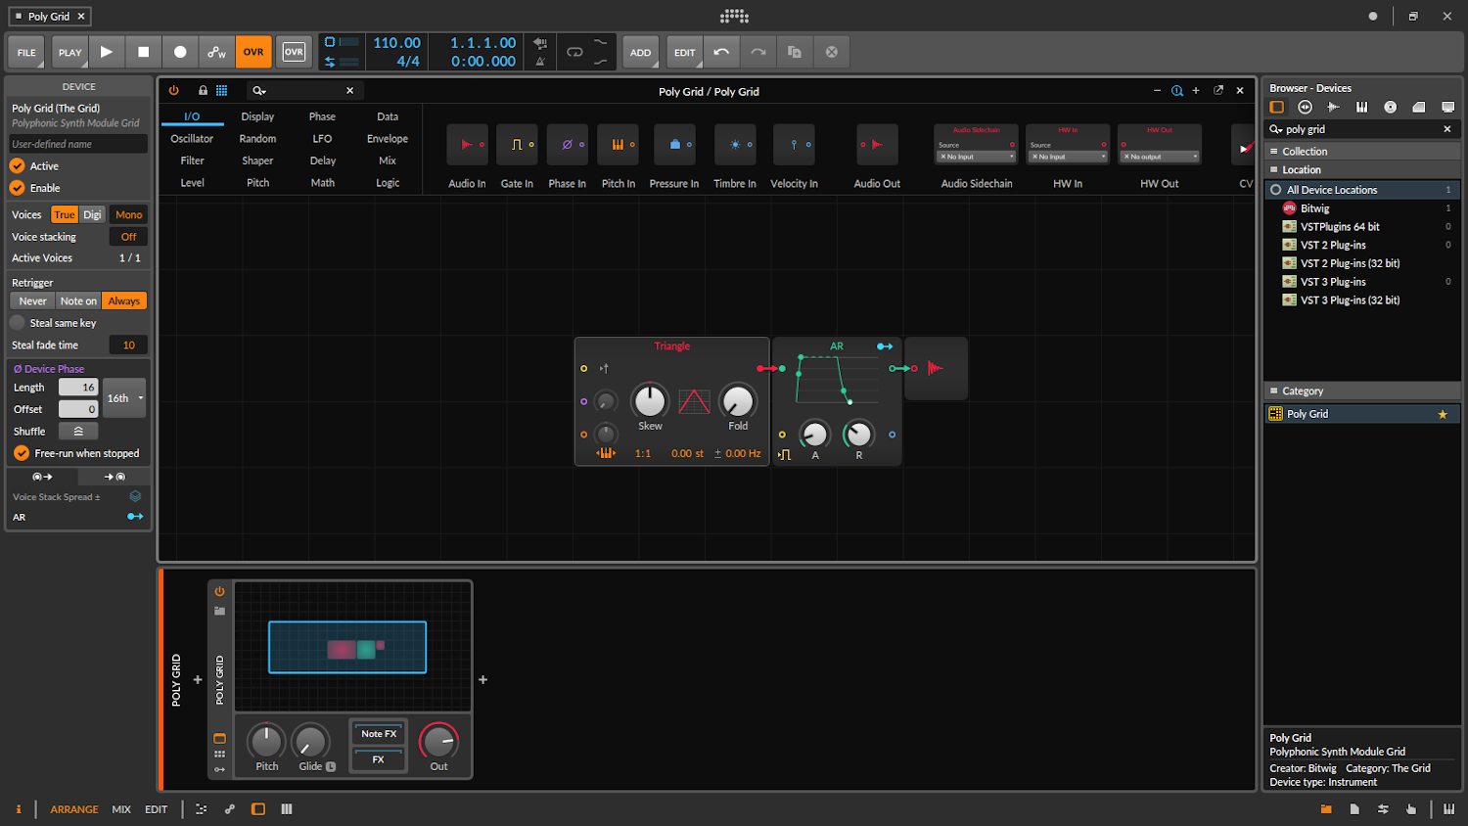1468x826 pixels.
Task: Toggle Free-run when stopped checkbox
Action: tap(22, 453)
